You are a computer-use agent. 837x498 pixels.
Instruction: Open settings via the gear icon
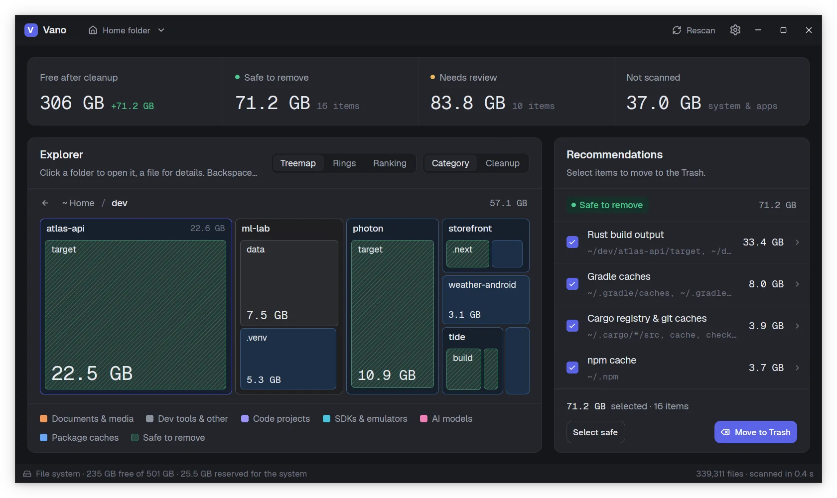pyautogui.click(x=735, y=30)
